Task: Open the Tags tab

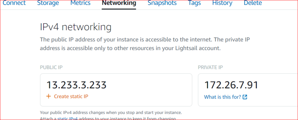Action: click(x=194, y=3)
